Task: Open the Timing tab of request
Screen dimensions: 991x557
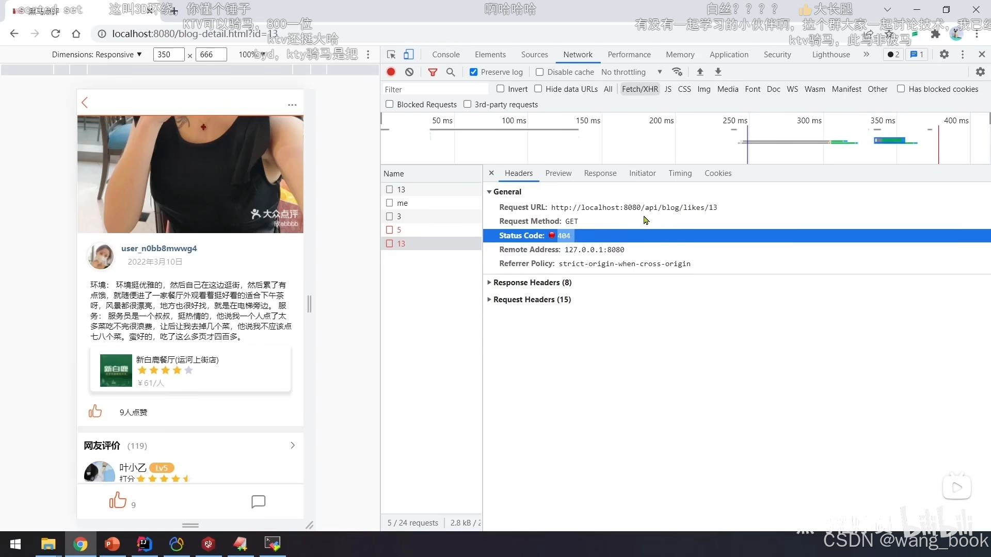Action: [x=680, y=173]
